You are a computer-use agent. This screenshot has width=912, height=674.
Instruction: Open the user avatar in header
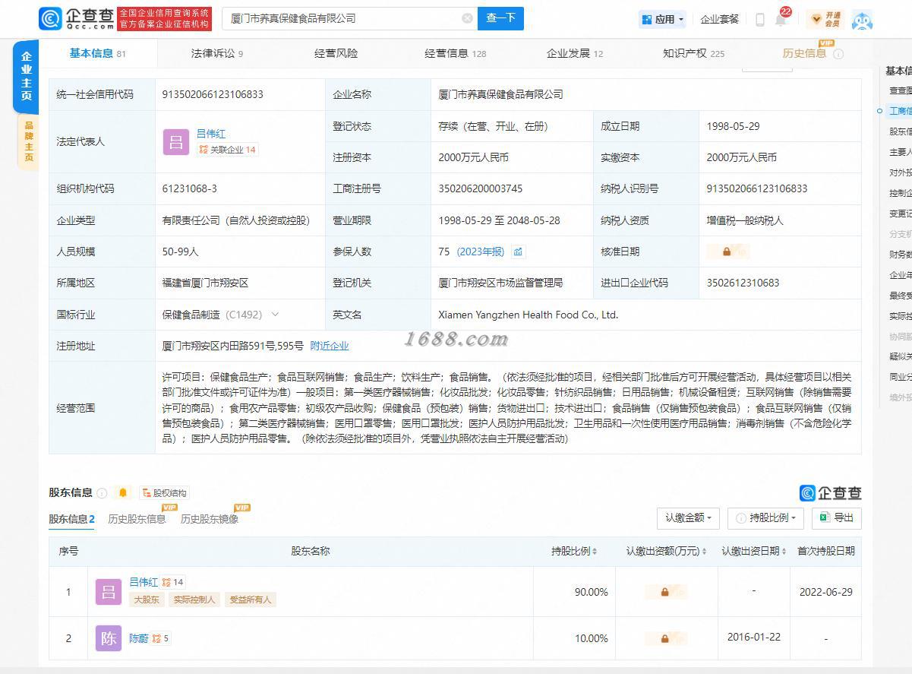tap(862, 20)
